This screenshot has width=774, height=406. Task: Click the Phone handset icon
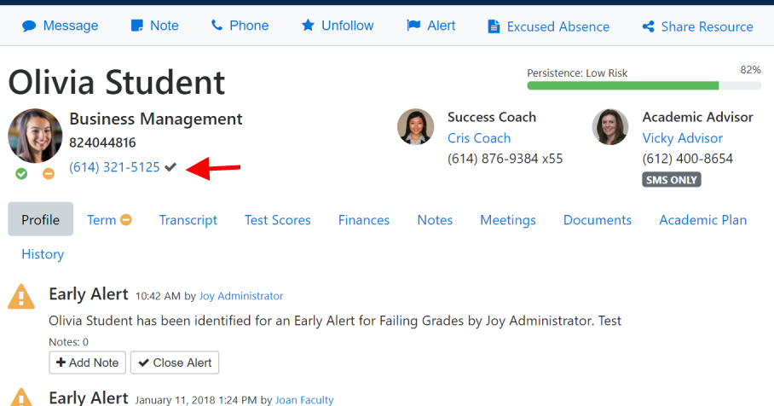click(x=217, y=26)
